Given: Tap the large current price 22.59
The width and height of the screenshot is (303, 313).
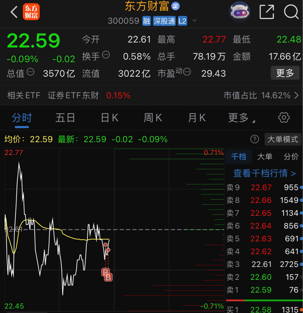Looking at the screenshot, I should (33, 41).
